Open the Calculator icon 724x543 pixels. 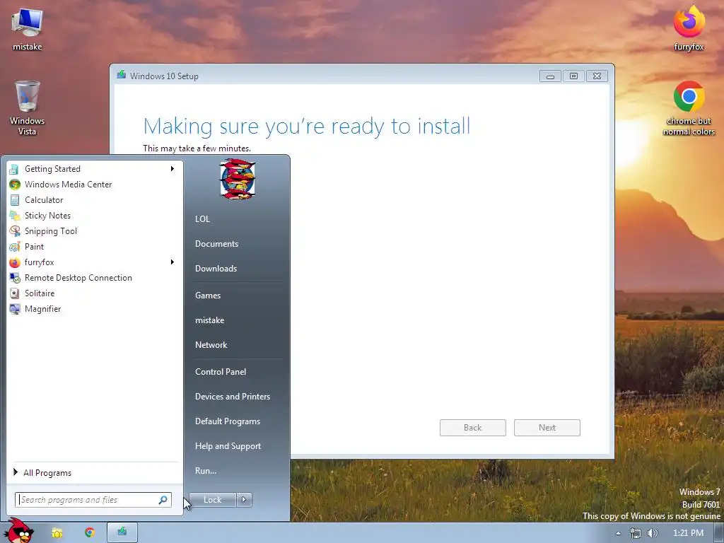pos(14,200)
